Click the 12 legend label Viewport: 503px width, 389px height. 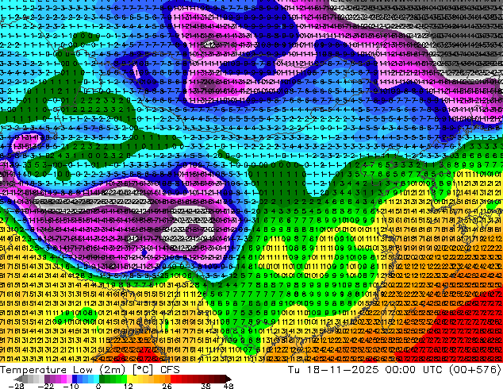click(129, 386)
